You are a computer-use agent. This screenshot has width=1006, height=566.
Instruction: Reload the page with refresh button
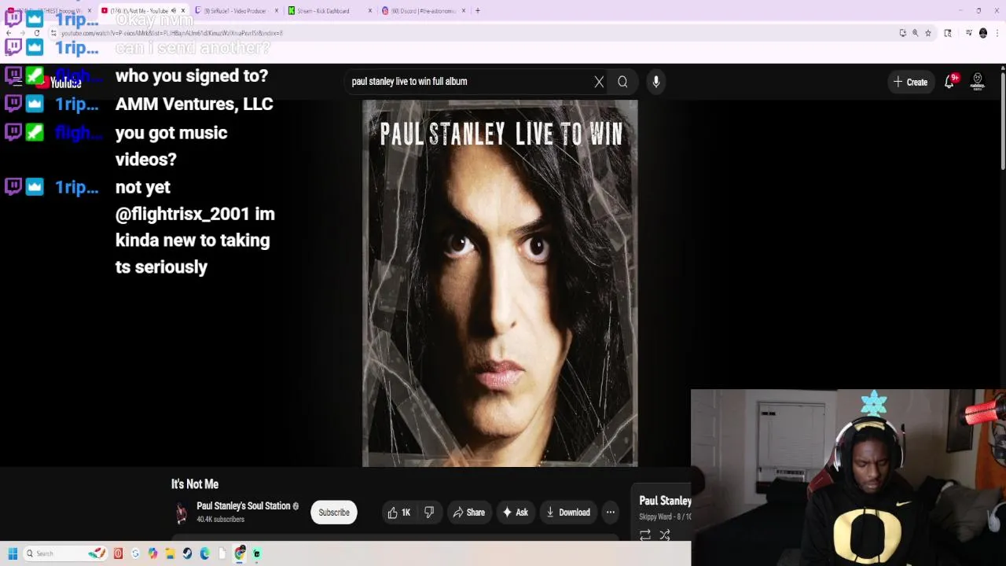pyautogui.click(x=37, y=33)
